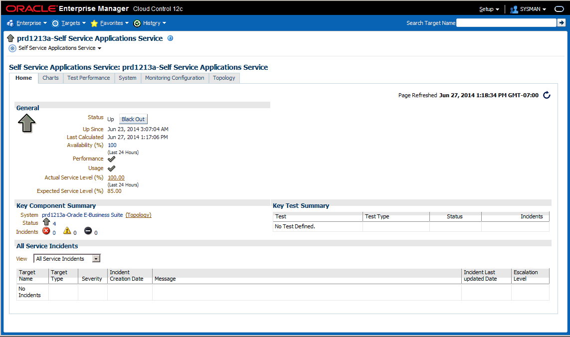The width and height of the screenshot is (570, 337).
Task: Click the Incident Creation Date column header
Action: click(130, 276)
